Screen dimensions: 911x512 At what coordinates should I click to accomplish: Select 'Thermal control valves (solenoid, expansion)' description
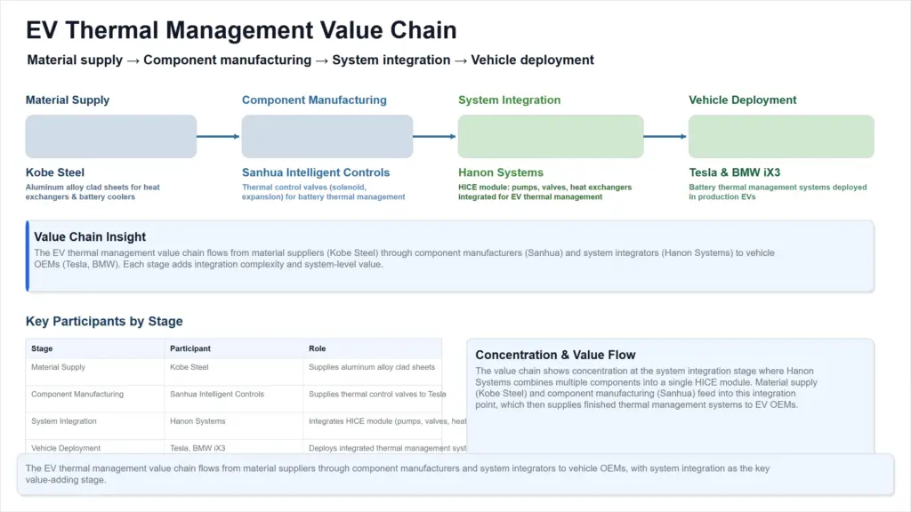coord(324,192)
